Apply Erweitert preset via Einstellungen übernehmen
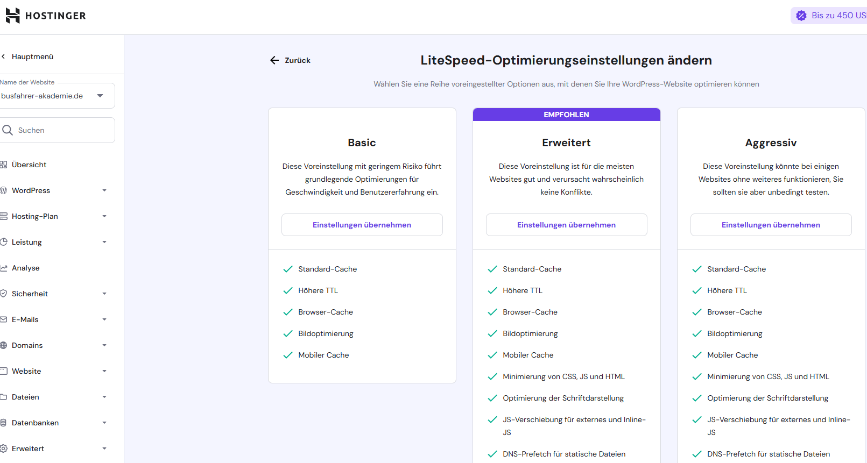The width and height of the screenshot is (867, 463). [x=567, y=225]
